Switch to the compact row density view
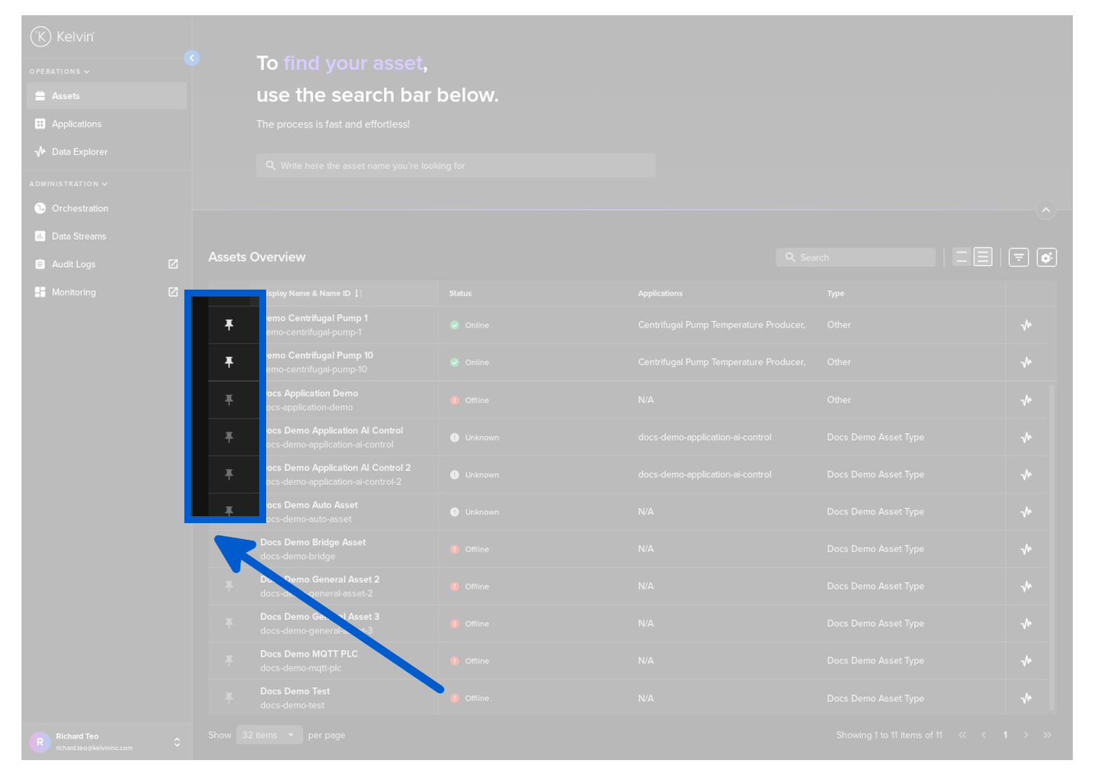The image size is (1095, 776). pos(961,258)
